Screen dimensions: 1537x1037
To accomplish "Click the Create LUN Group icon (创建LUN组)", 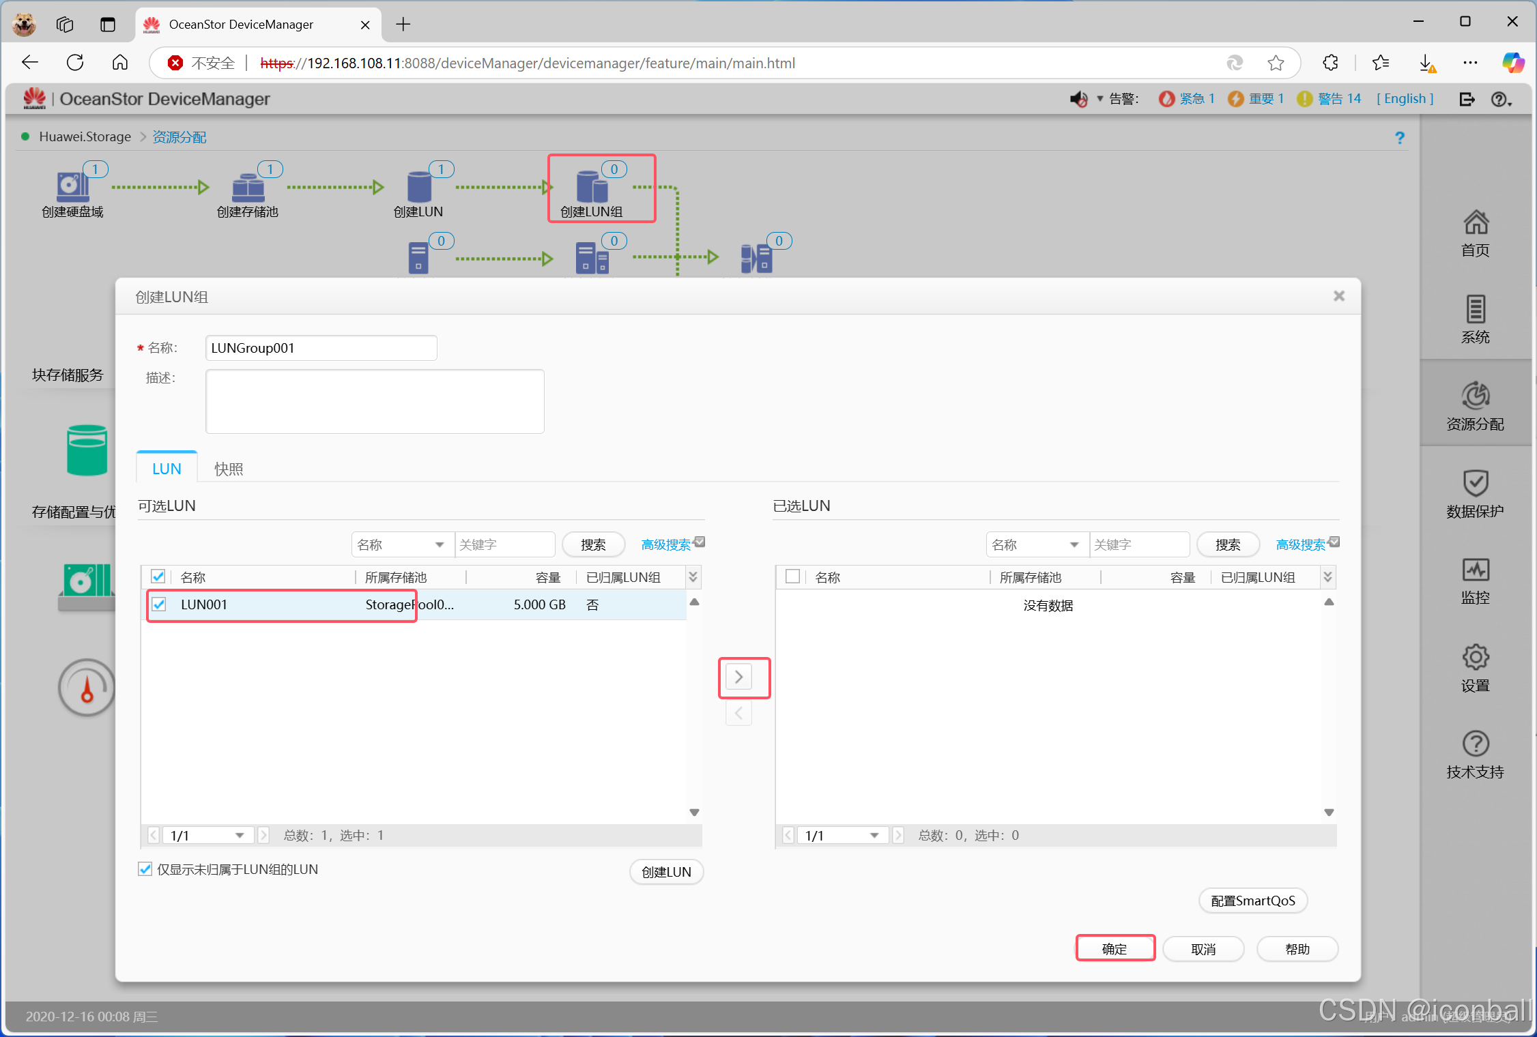I will pos(592,187).
